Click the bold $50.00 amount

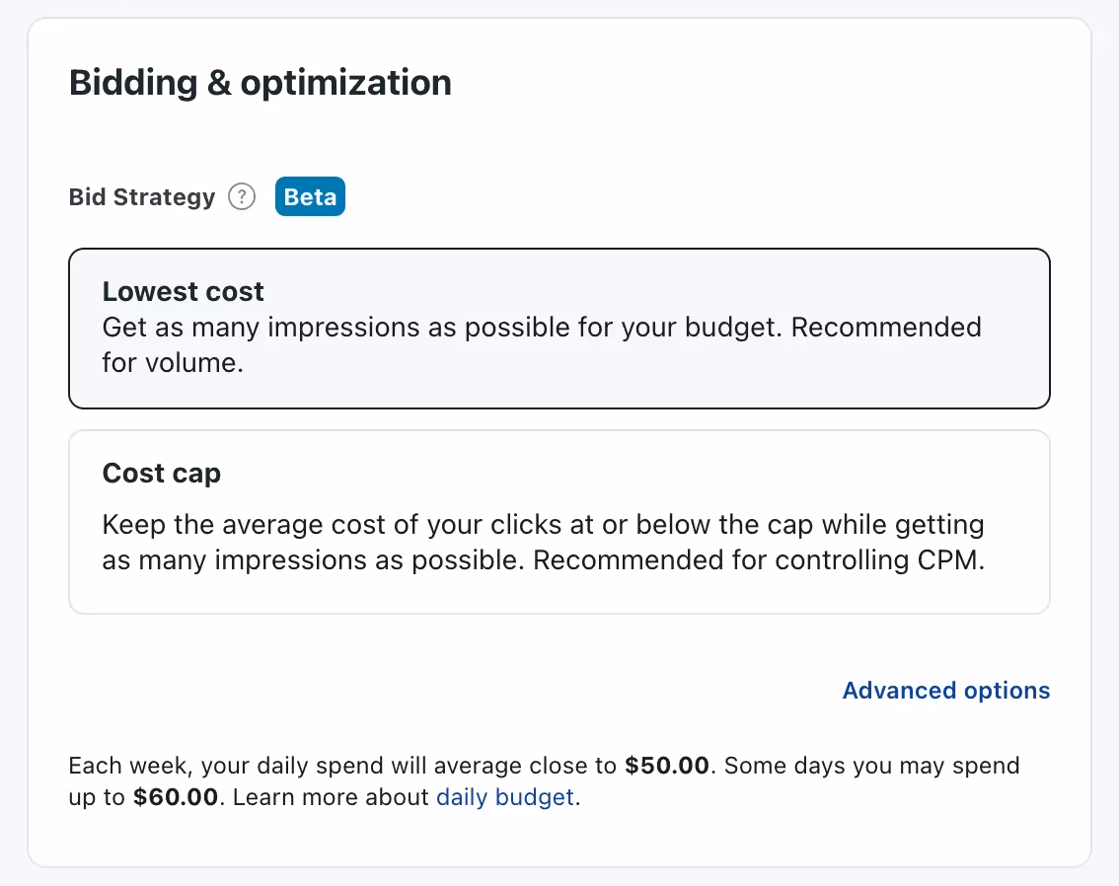[x=667, y=766]
